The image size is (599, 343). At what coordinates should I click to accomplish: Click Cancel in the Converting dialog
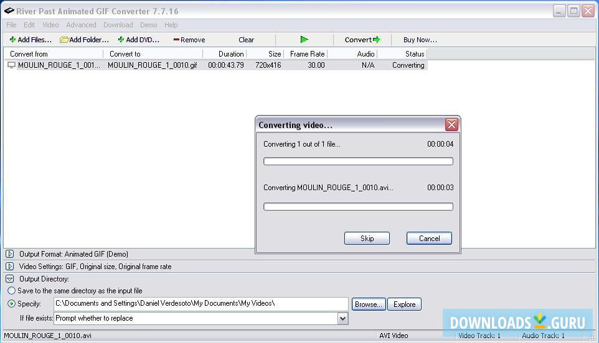(x=429, y=238)
